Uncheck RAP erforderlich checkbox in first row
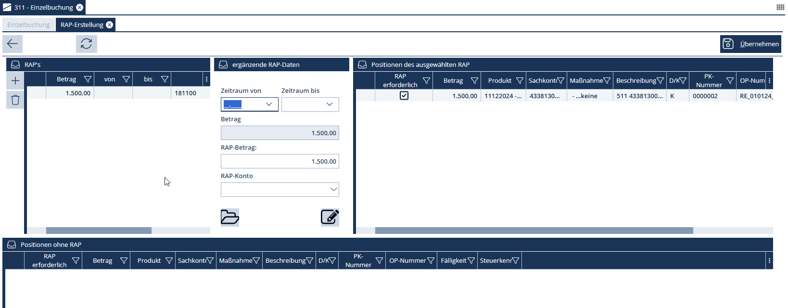The height and width of the screenshot is (308, 788). click(x=404, y=96)
